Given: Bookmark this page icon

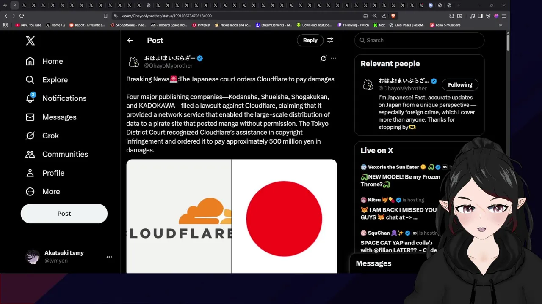Looking at the screenshot, I should [x=105, y=16].
